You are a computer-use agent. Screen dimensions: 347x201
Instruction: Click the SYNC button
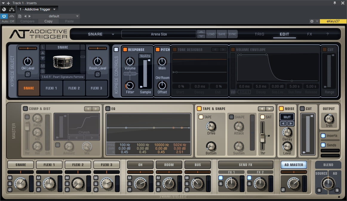pos(232,34)
